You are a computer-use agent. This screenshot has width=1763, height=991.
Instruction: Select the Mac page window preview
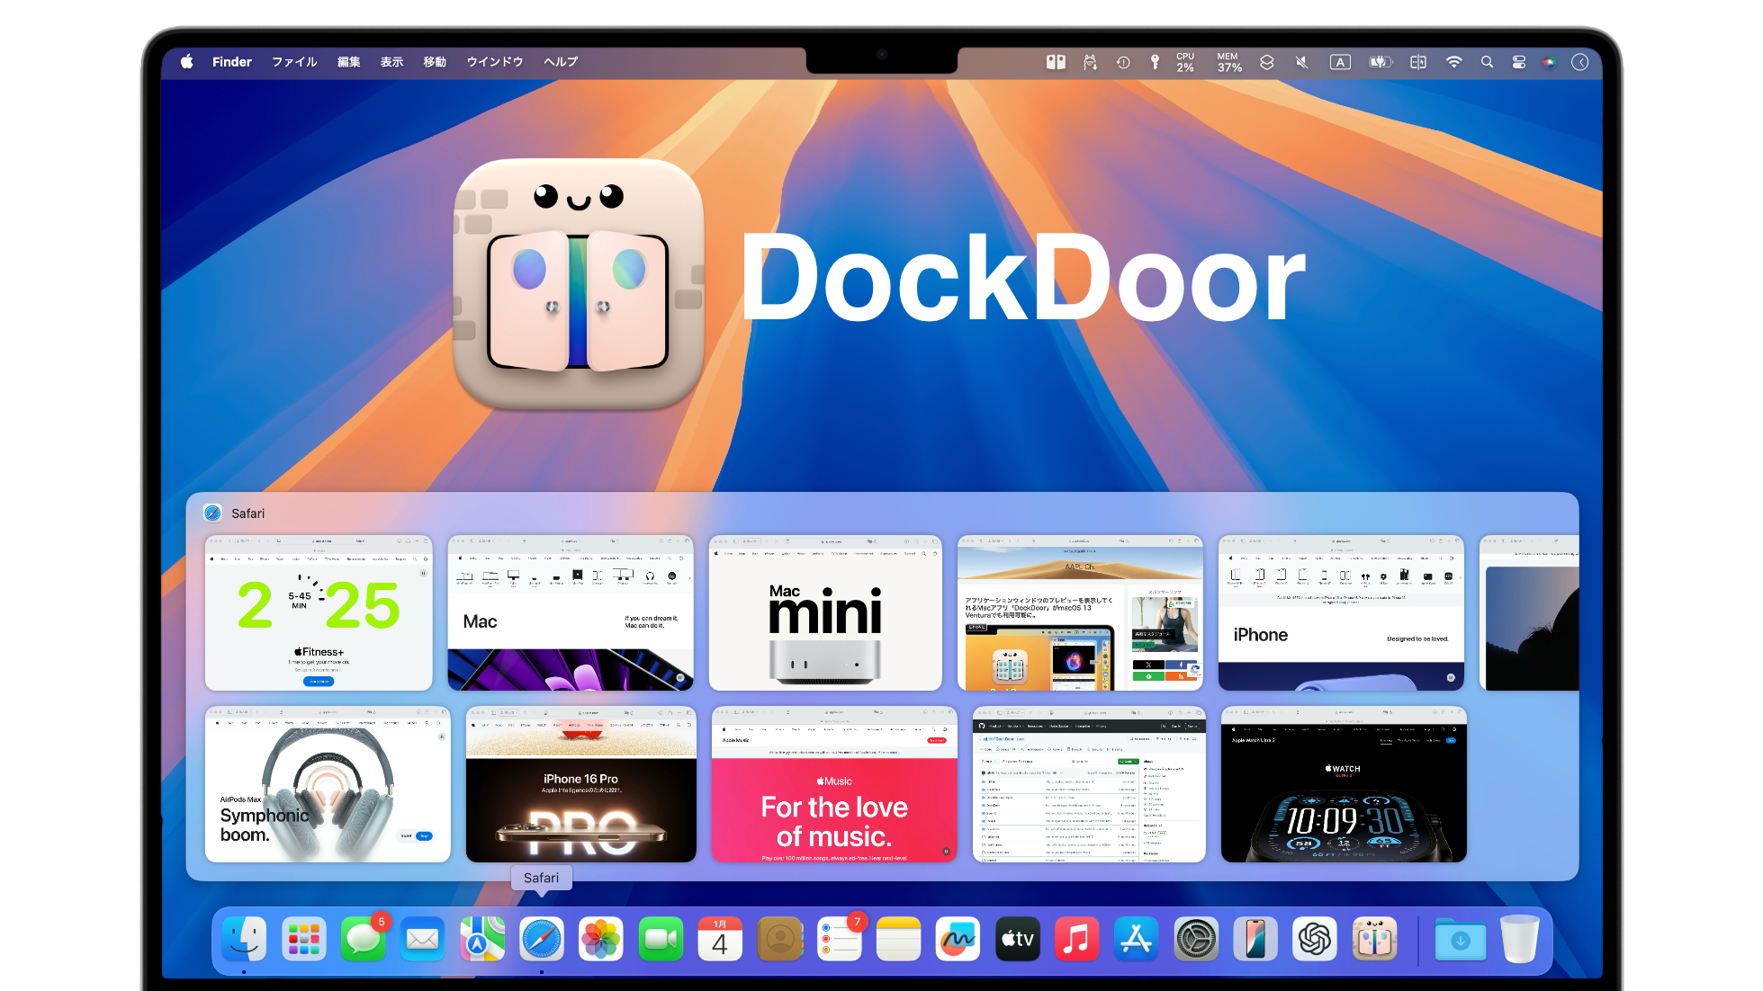pyautogui.click(x=571, y=613)
